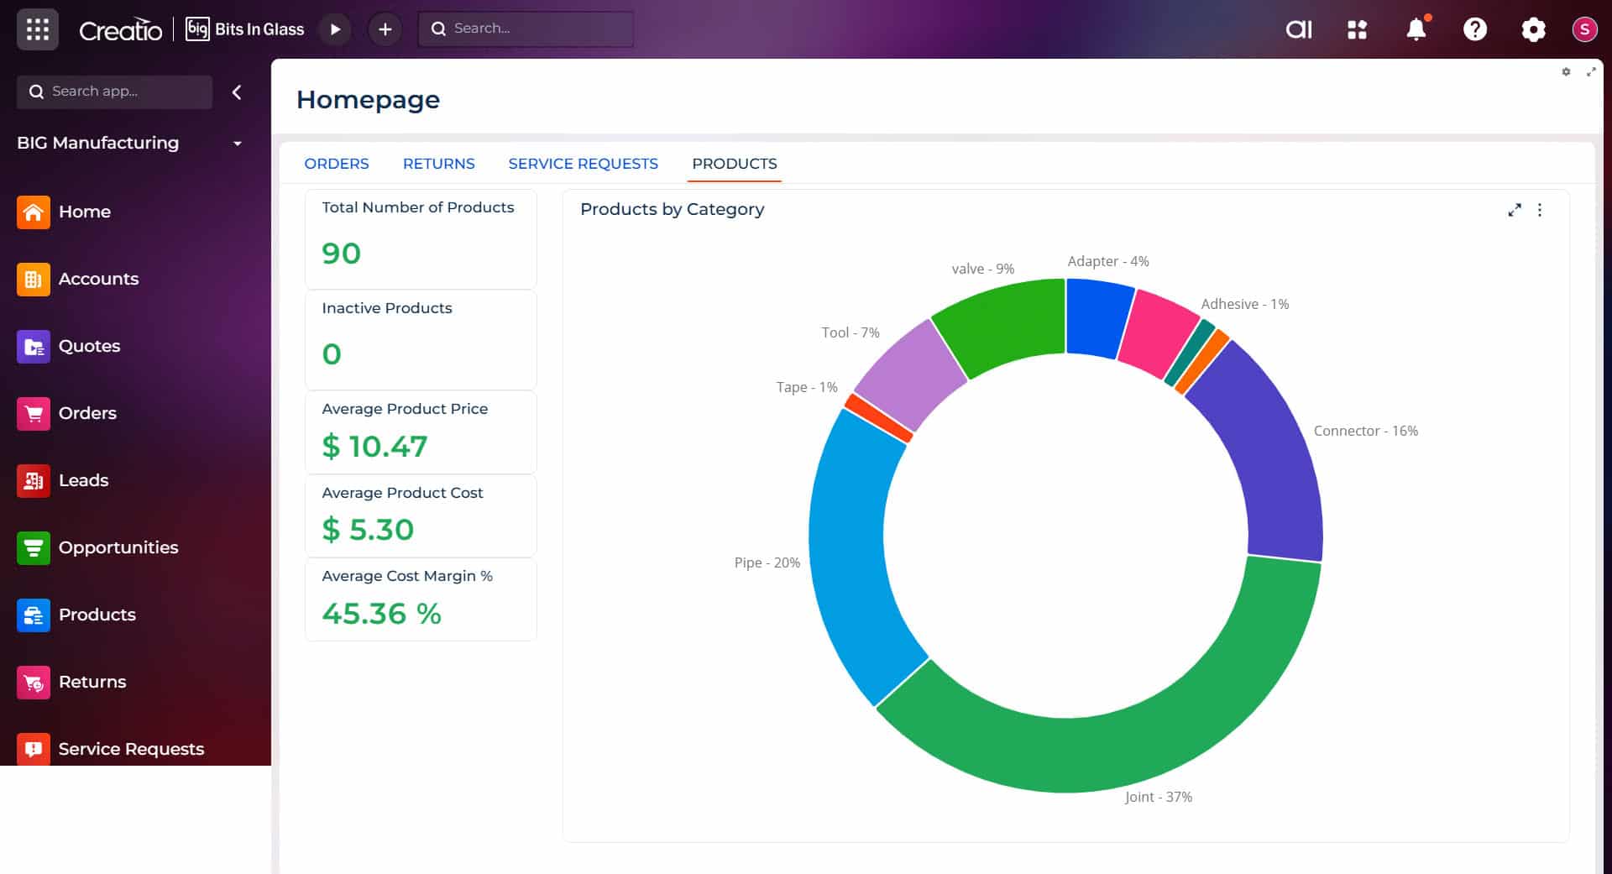
Task: Run the process via the play button
Action: pyautogui.click(x=335, y=29)
